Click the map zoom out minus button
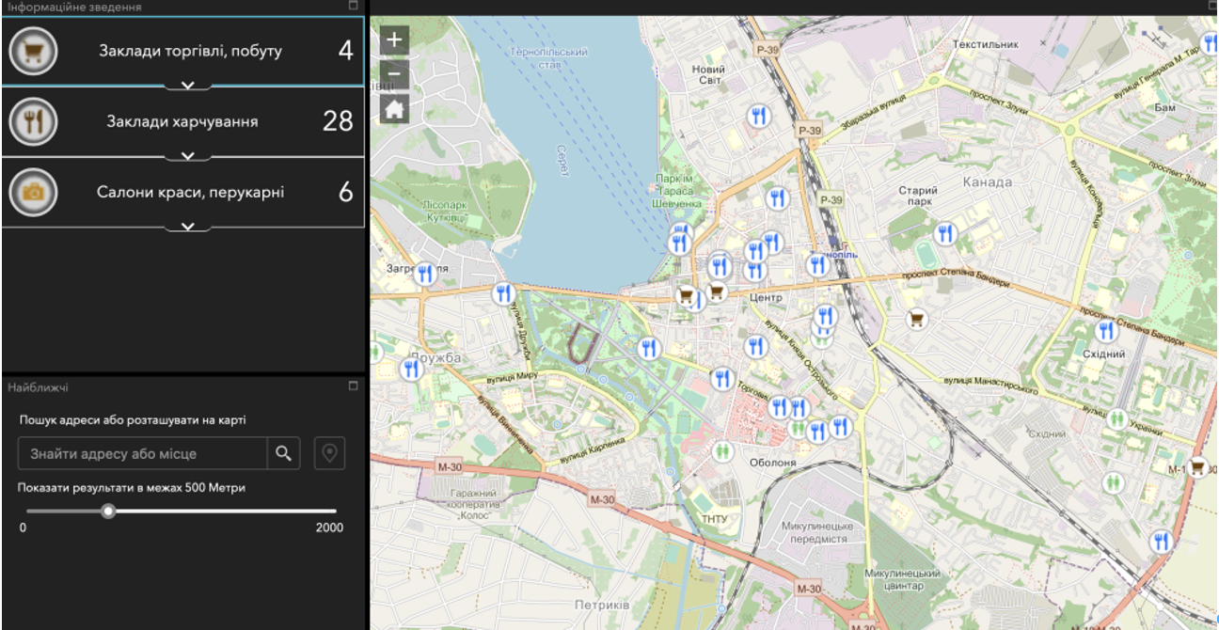1219x630 pixels. coord(394,74)
